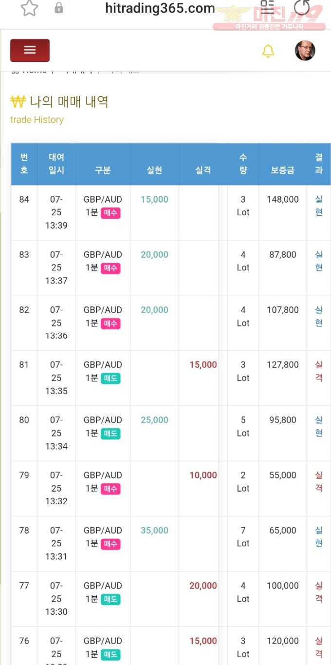Tap the won symbol beside 나의 매매 내역
Screen dimensions: 331x665
point(18,101)
